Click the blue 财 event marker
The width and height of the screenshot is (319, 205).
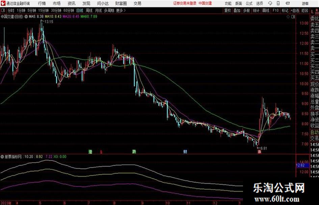pyautogui.click(x=185, y=151)
